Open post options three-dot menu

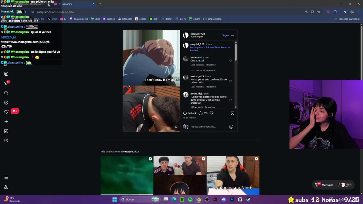click(x=232, y=35)
